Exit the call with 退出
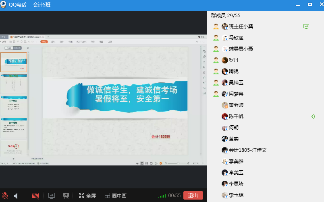Viewport: 324px width, 202px height. click(x=193, y=196)
